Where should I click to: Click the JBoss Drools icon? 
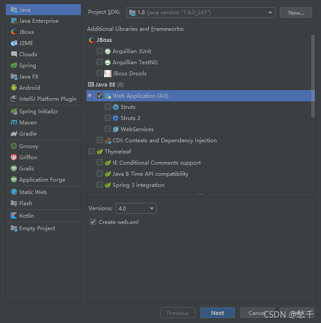pos(108,73)
